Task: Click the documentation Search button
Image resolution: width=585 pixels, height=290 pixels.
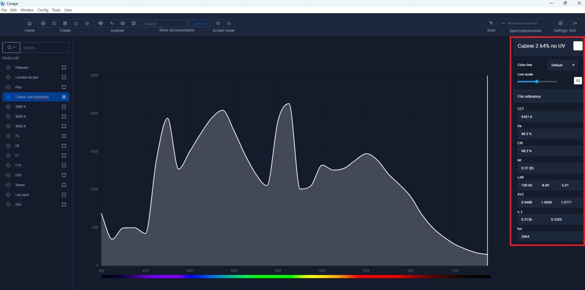Action: point(200,23)
